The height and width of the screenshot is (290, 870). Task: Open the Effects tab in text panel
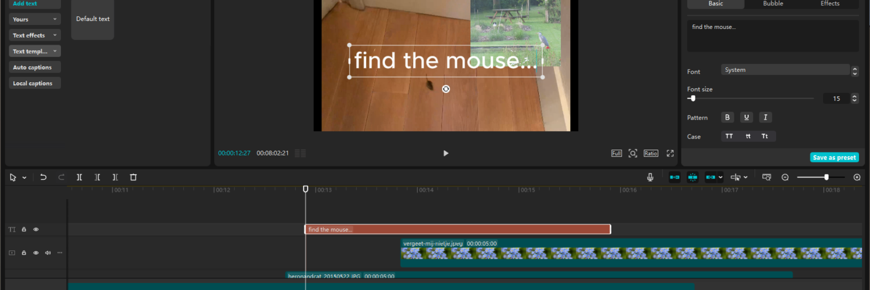pos(829,3)
